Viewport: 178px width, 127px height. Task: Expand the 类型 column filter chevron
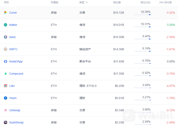point(87,2)
